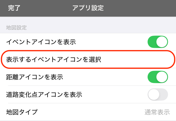Click the アプリ設定 title
Screen dimensions: 176x121
88,8
